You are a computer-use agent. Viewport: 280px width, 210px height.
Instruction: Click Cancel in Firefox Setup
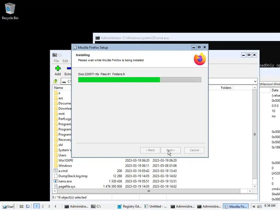pos(194,150)
